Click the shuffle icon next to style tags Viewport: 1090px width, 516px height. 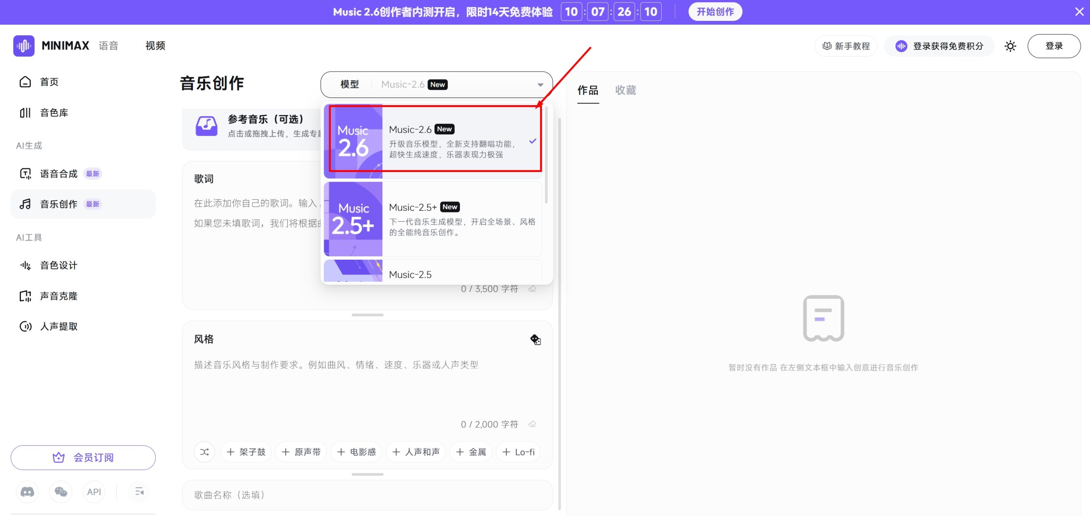click(204, 452)
